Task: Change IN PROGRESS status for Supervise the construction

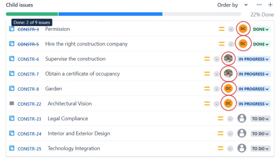Action: point(254,59)
